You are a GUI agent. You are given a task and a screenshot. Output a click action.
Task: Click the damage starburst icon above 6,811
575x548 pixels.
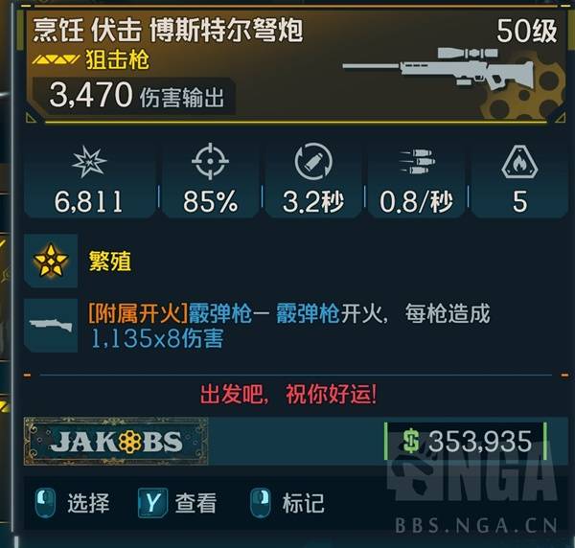click(x=89, y=162)
